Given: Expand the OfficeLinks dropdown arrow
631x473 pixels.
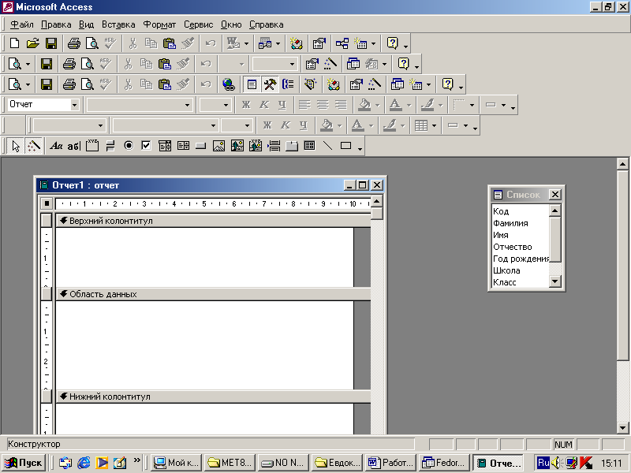Looking at the screenshot, I should tap(246, 43).
